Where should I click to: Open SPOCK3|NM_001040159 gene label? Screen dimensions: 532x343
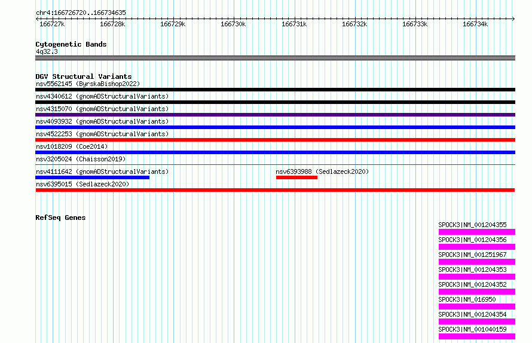coord(473,329)
